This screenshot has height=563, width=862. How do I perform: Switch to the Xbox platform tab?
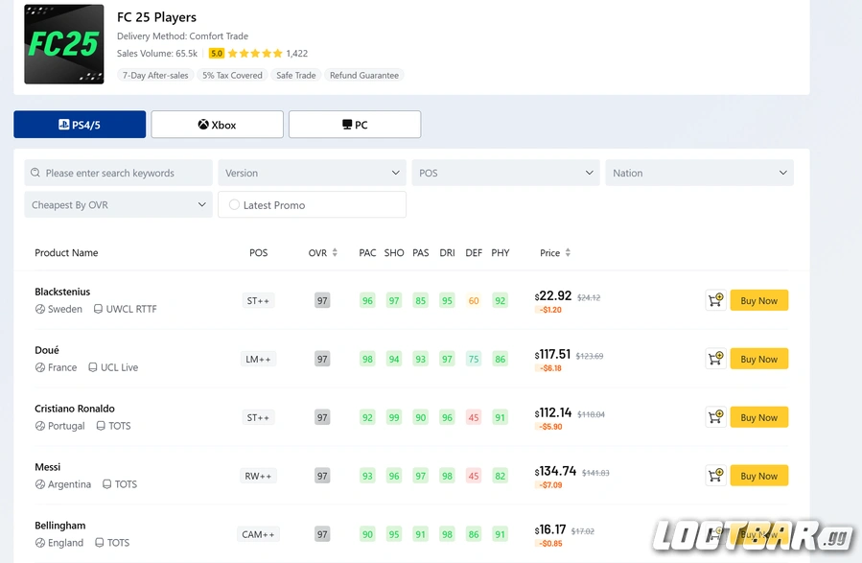(217, 125)
